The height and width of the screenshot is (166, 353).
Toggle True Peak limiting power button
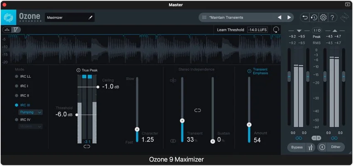[x=78, y=70]
